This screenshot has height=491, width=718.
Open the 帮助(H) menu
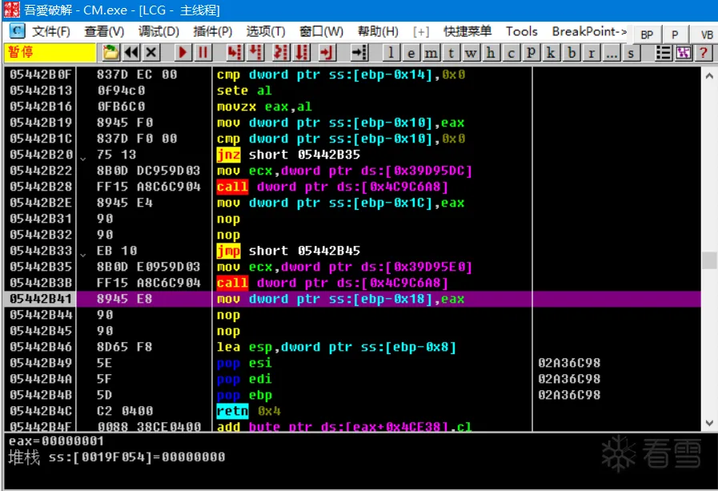pyautogui.click(x=379, y=31)
